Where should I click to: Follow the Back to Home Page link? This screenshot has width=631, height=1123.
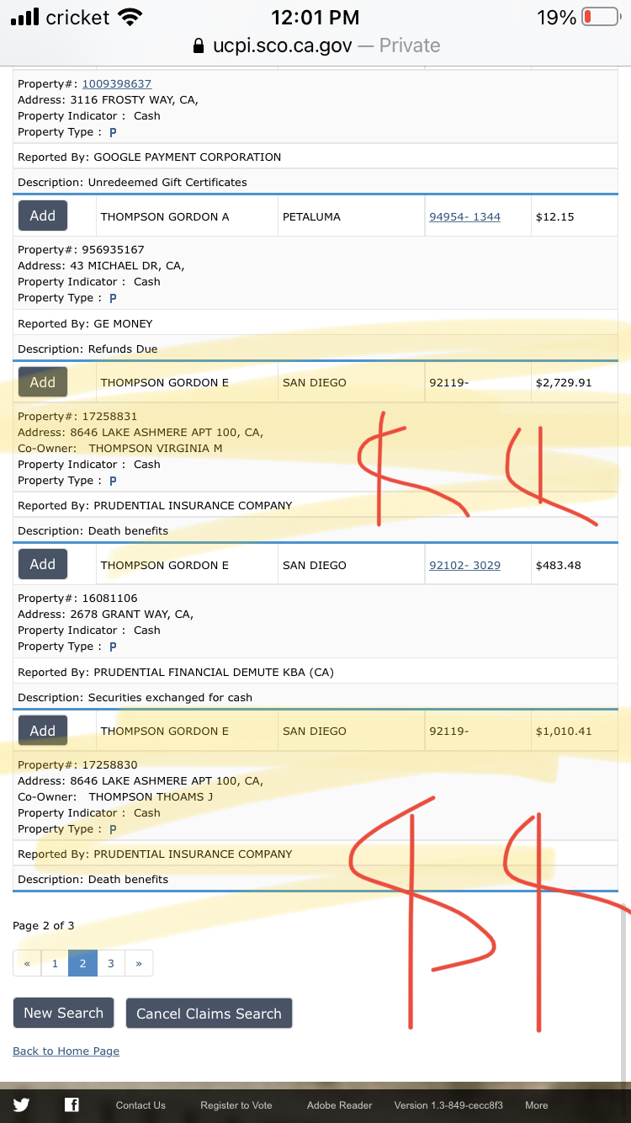click(x=66, y=1051)
